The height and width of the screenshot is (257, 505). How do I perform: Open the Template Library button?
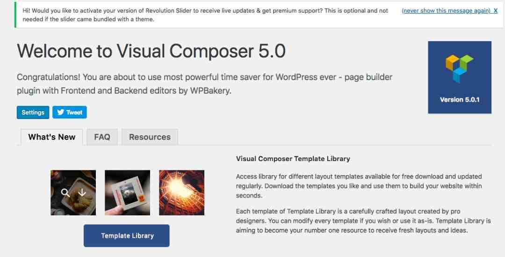pos(127,236)
